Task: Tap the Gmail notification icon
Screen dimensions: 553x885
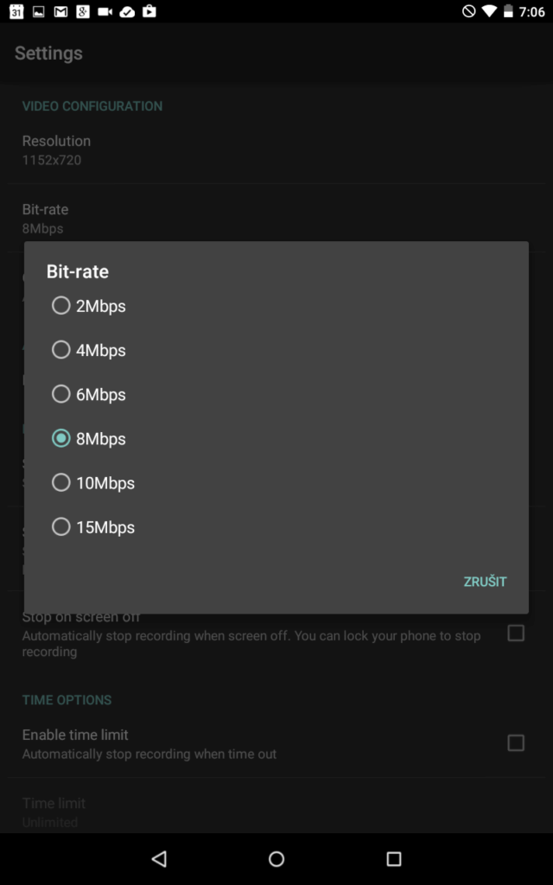Action: coord(61,11)
